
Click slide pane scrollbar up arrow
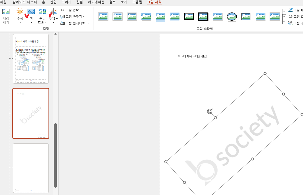(55, 34)
